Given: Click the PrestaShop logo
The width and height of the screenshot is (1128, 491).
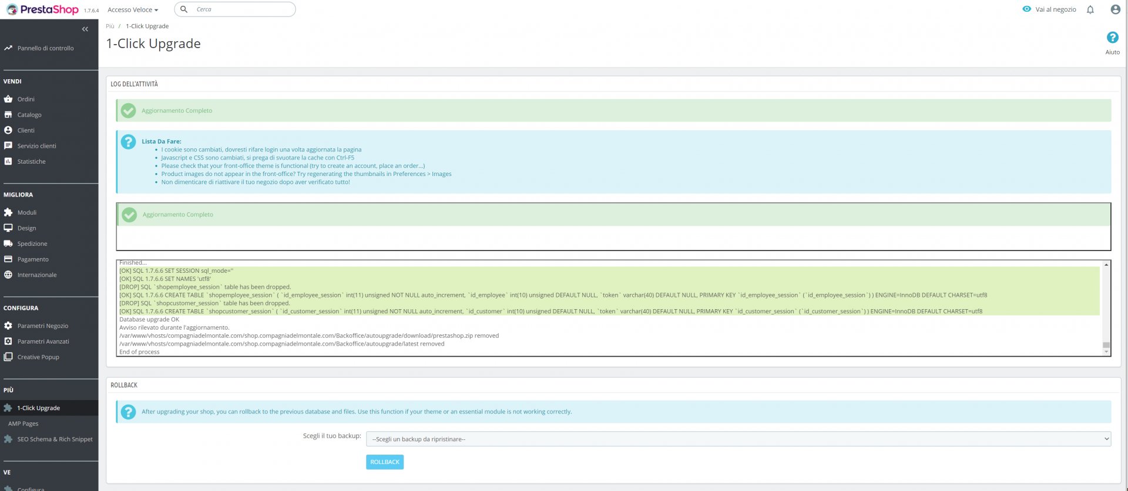Looking at the screenshot, I should [42, 9].
